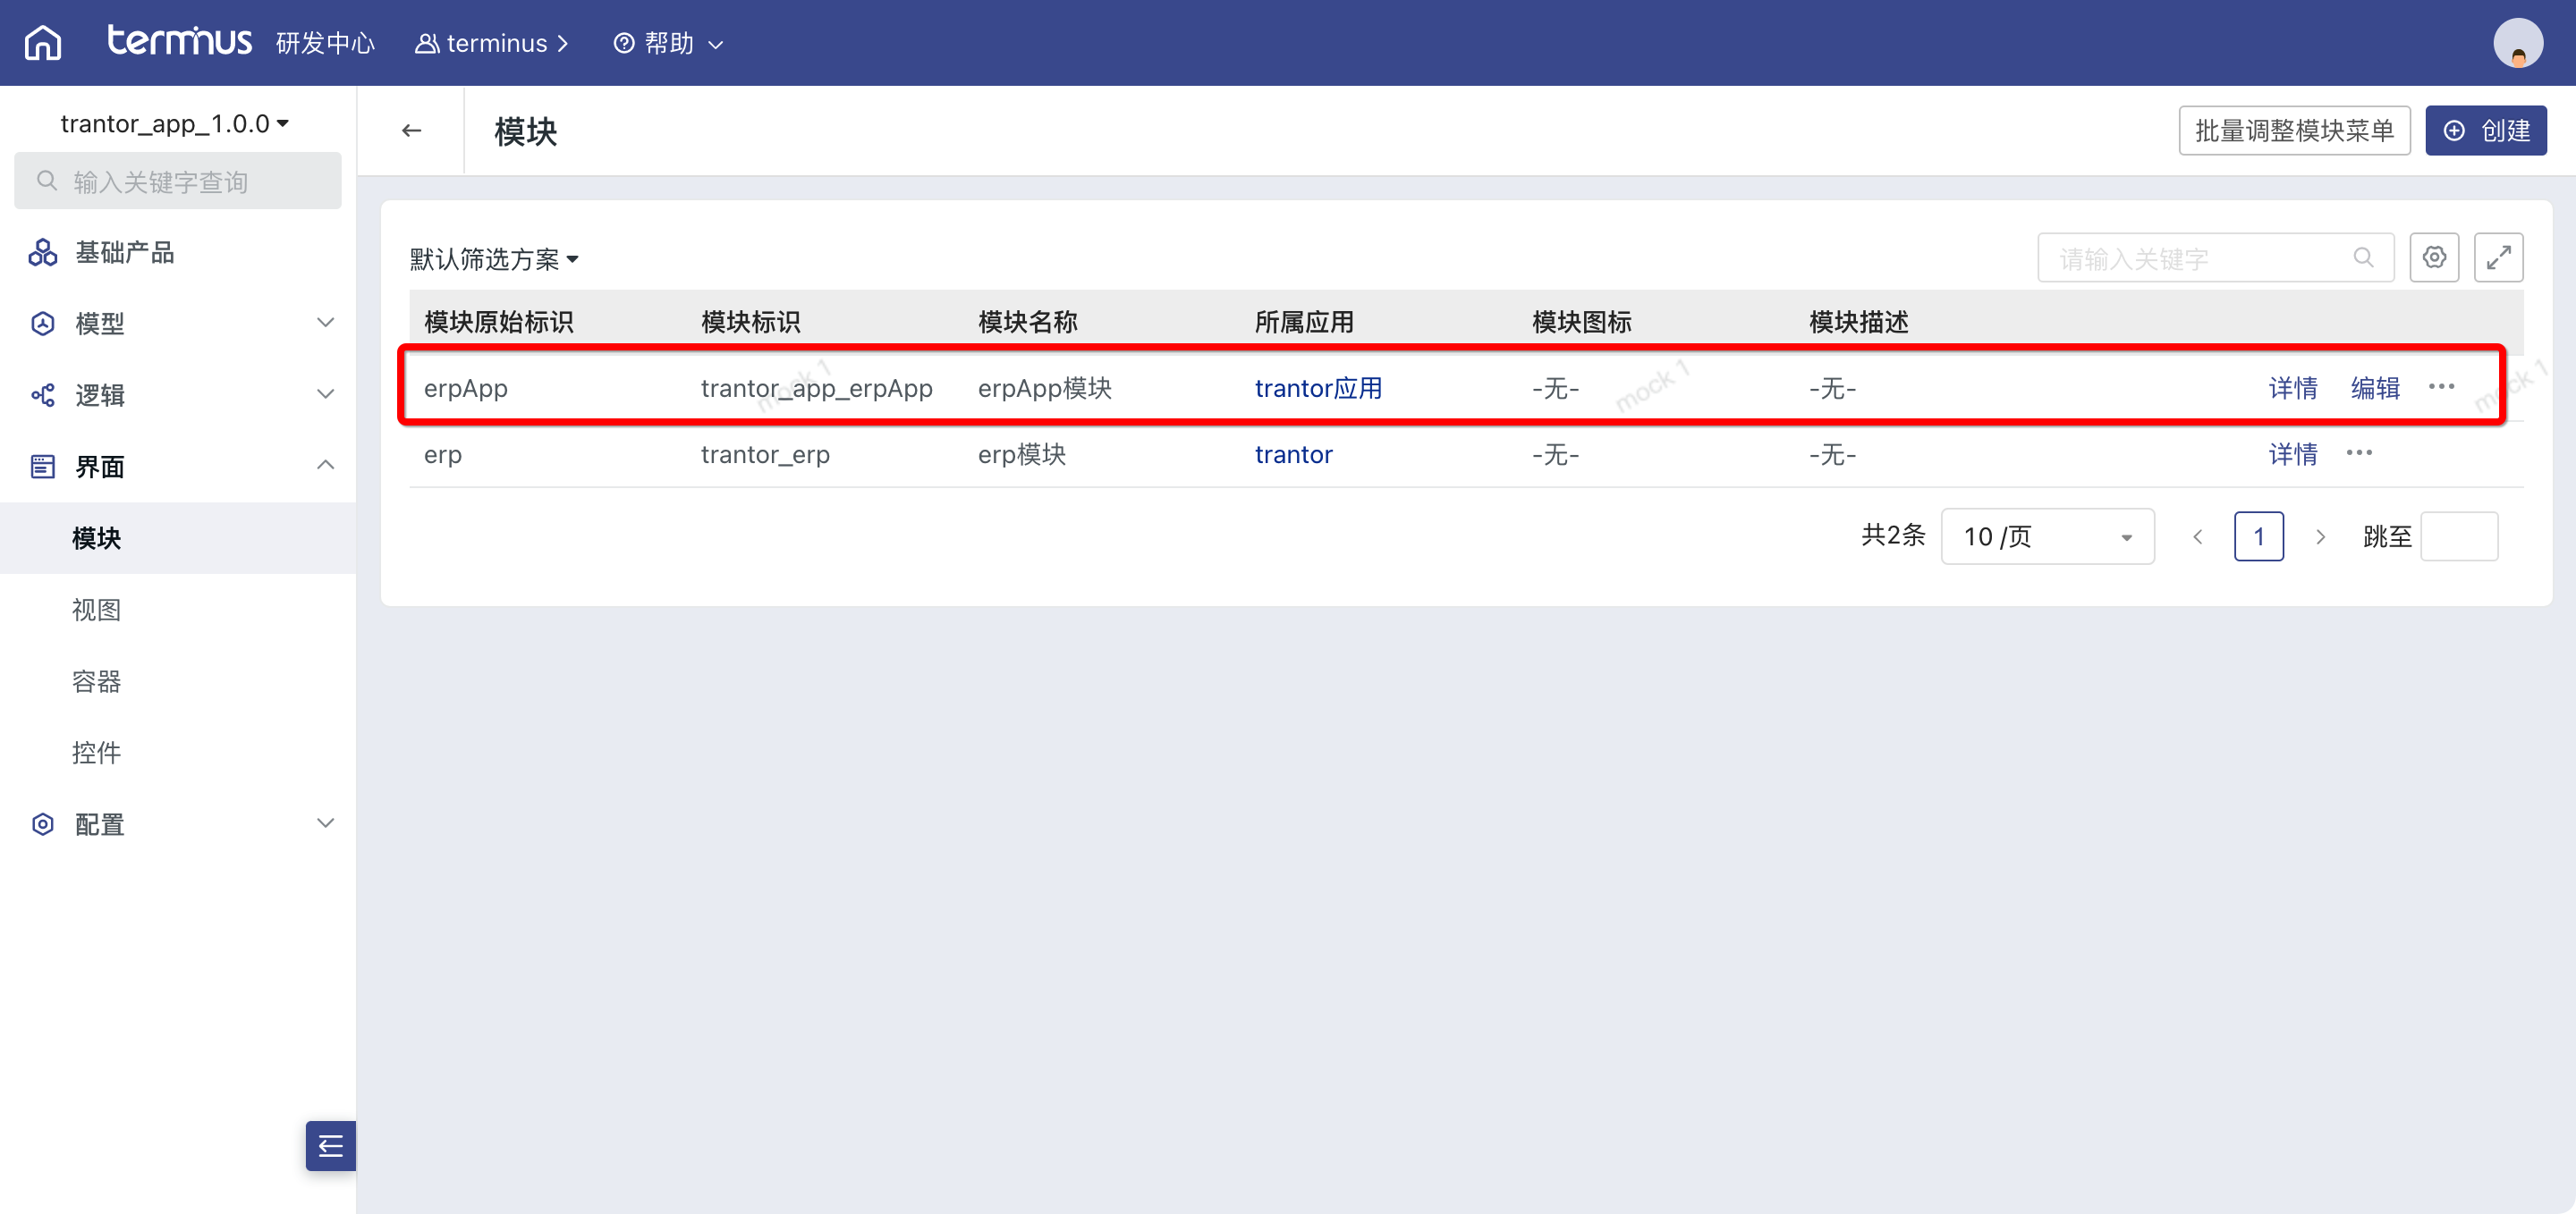
Task: Open 详情 for the erpApp row
Action: tap(2292, 388)
